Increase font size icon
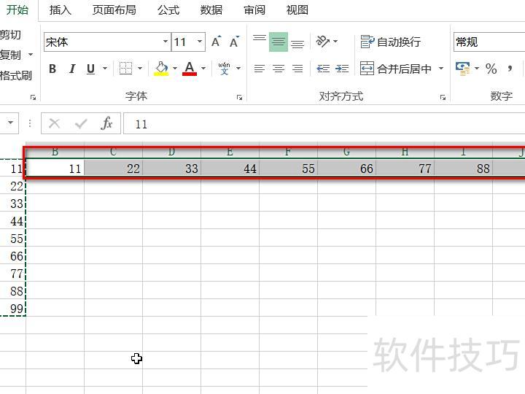Screen dimensions: 525x394 [217, 42]
